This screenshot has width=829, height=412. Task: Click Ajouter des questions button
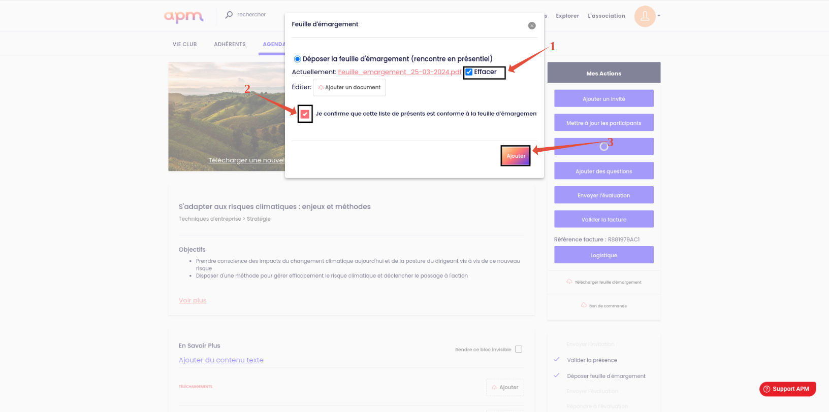[604, 171]
